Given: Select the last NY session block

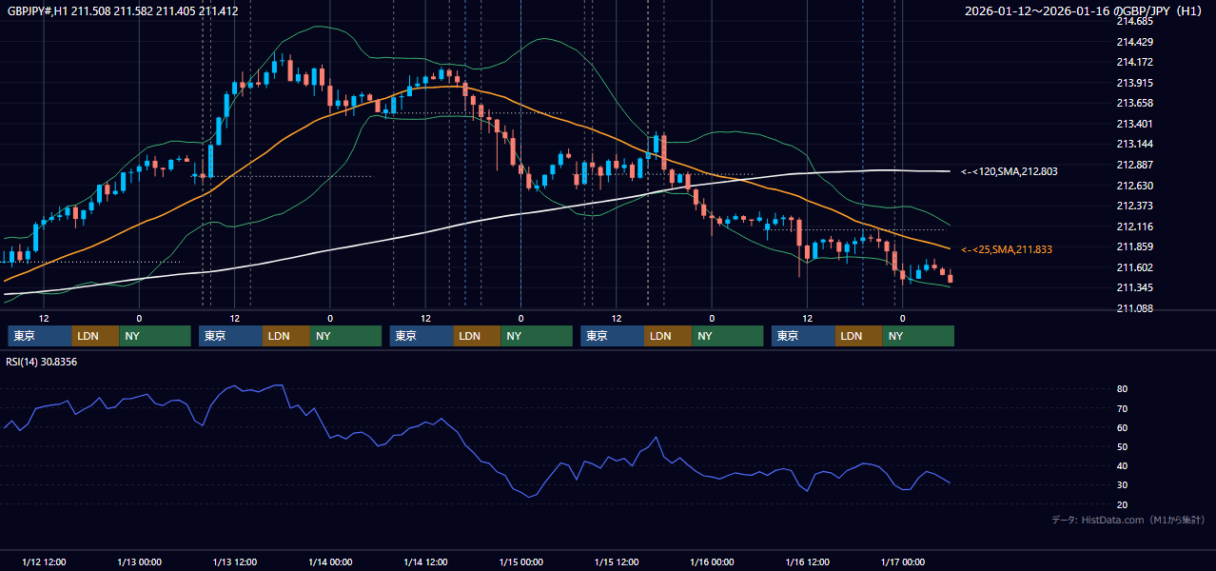Looking at the screenshot, I should coord(918,336).
